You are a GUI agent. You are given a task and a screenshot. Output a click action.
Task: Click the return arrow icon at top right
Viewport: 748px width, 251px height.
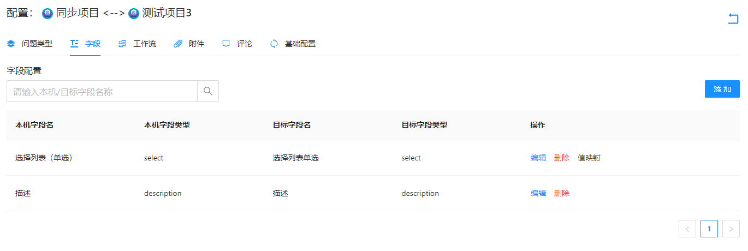pos(733,19)
